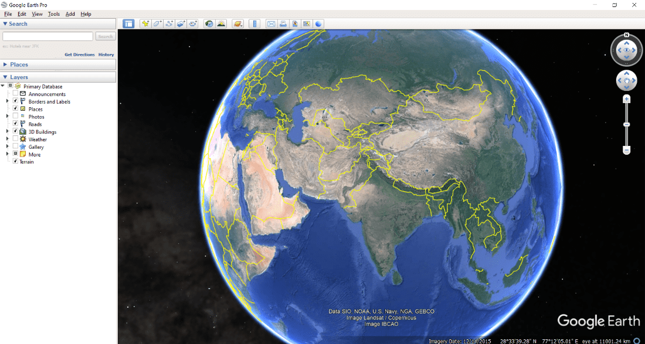This screenshot has height=344, width=645.
Task: Click the streaming status circle in status bar
Action: coord(636,341)
